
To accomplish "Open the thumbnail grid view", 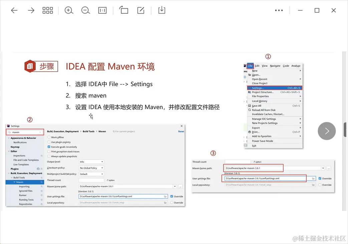I will [x=47, y=10].
